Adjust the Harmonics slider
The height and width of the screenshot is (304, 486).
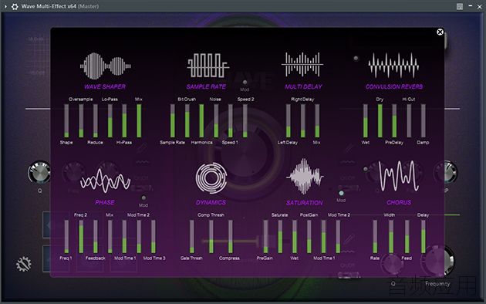(201, 120)
